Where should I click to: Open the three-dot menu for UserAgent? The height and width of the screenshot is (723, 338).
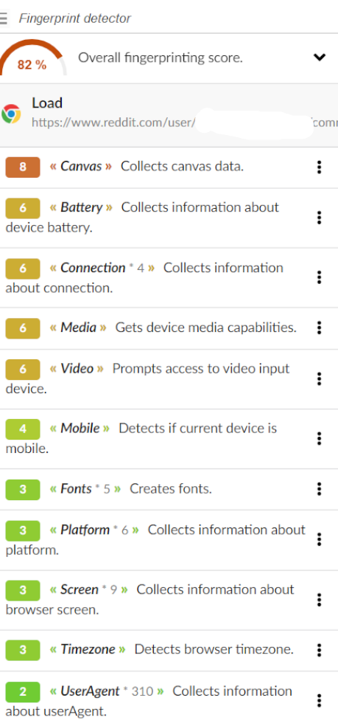pos(319,701)
